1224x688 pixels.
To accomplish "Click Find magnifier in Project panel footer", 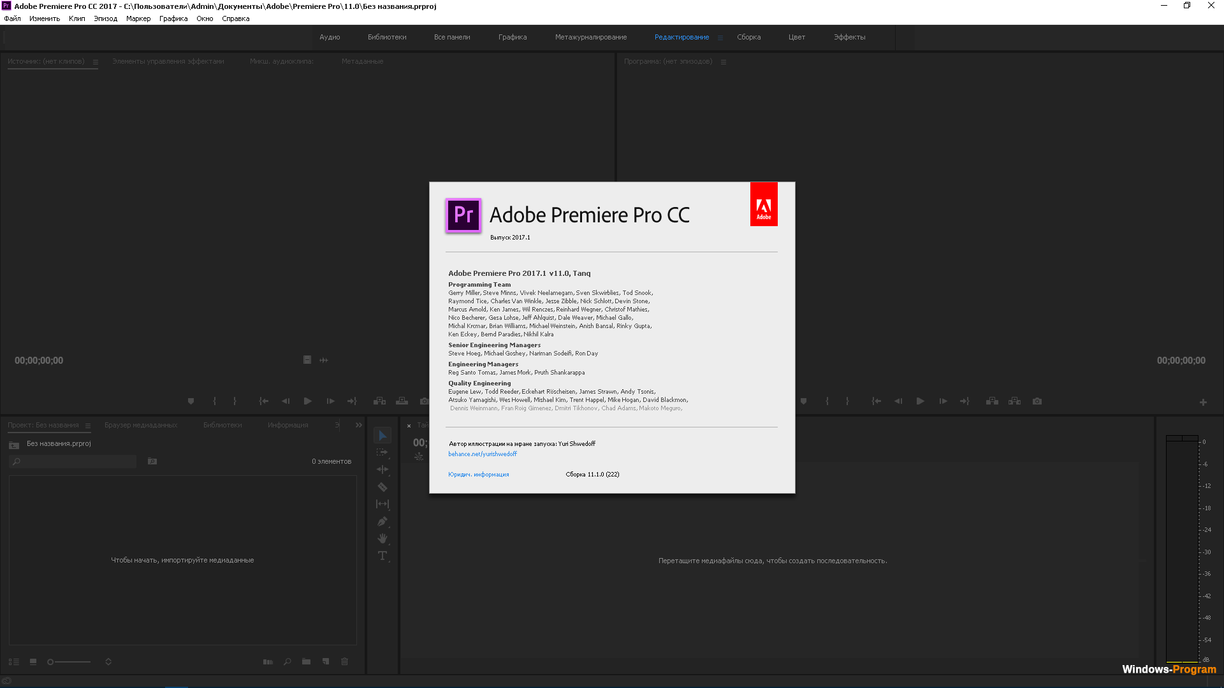I will click(x=288, y=662).
